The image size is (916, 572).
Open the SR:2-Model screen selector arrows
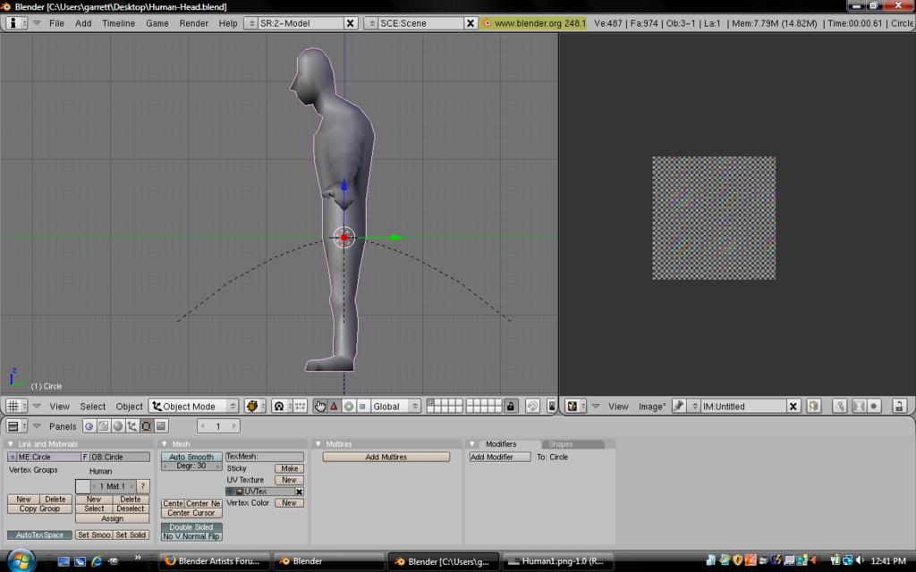click(x=251, y=23)
